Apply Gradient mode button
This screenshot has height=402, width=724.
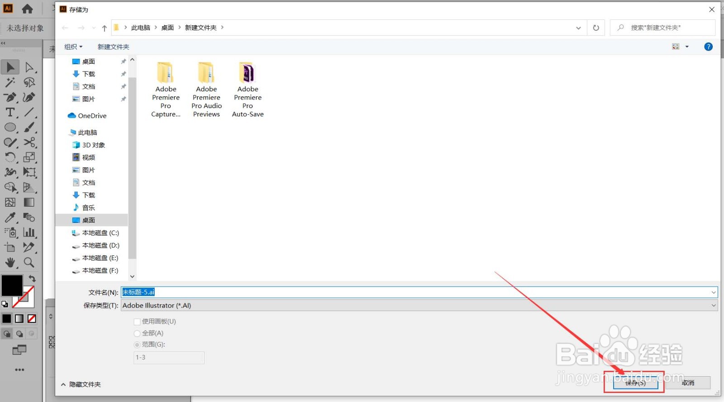click(19, 319)
